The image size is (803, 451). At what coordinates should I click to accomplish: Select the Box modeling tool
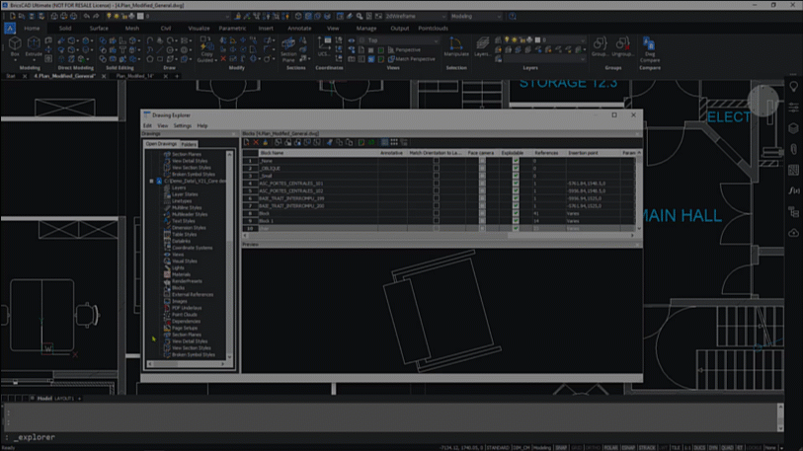[15, 46]
